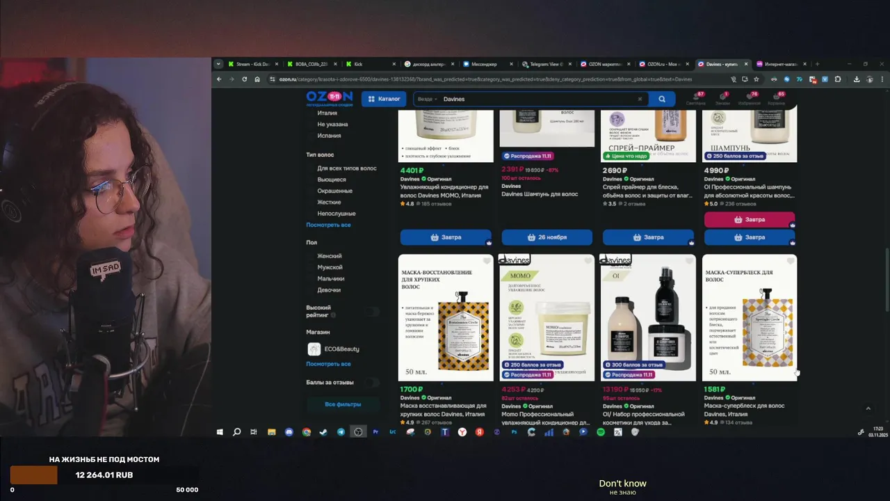This screenshot has height=501, width=890.
Task: Expand hair types via Посмотреть все
Action: click(x=328, y=225)
